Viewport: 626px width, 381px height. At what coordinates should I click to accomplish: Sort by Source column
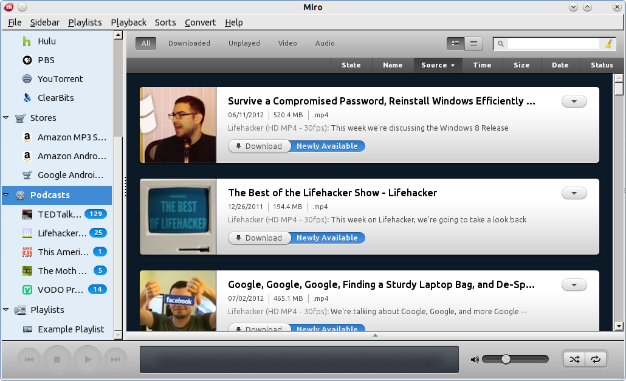pyautogui.click(x=438, y=65)
